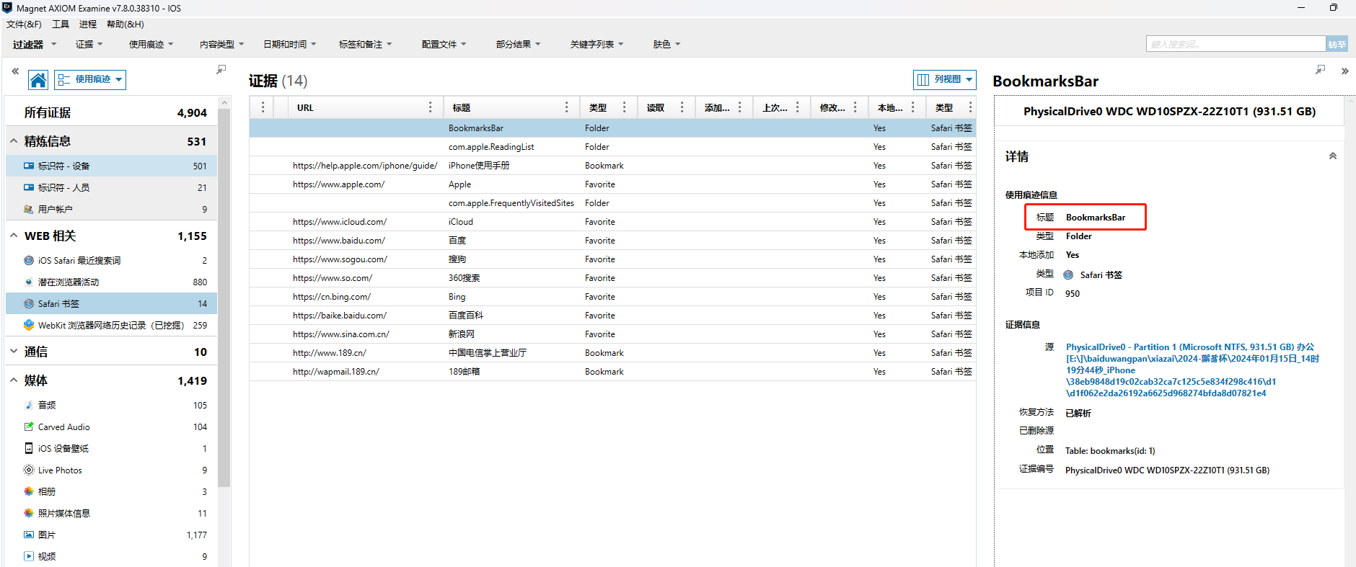Open the 日期和时间 filter dropdown
The image size is (1356, 567).
pyautogui.click(x=290, y=44)
